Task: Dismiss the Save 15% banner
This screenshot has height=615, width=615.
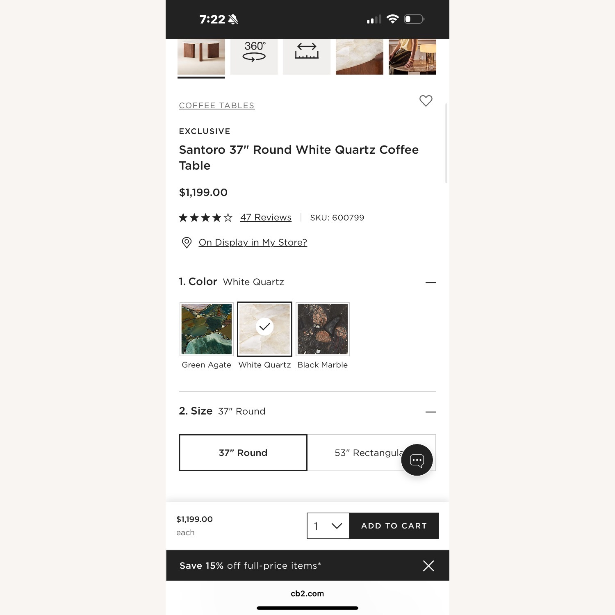Action: pos(428,566)
